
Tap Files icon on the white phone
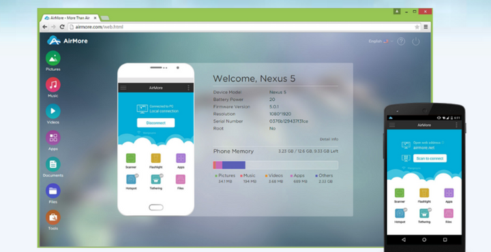point(180,179)
